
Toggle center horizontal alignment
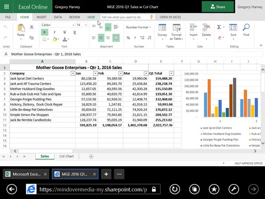[101, 37]
